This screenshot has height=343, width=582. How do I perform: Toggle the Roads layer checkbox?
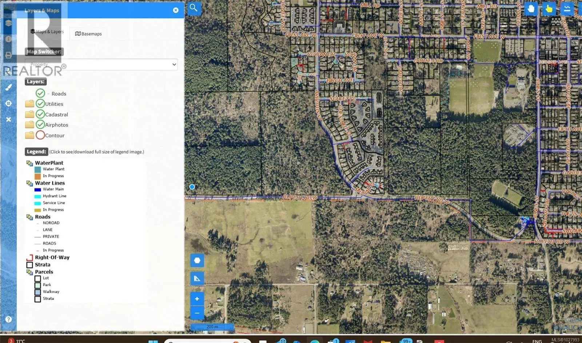click(40, 93)
